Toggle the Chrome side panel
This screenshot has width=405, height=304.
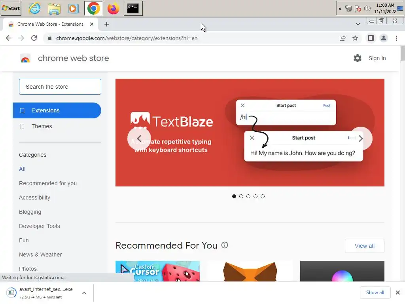click(371, 38)
